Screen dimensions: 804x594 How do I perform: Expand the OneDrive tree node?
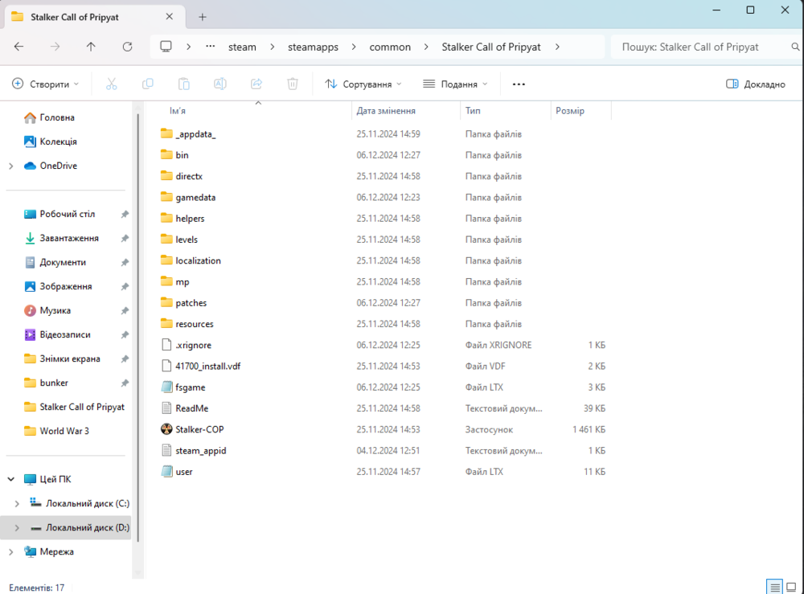(x=11, y=166)
